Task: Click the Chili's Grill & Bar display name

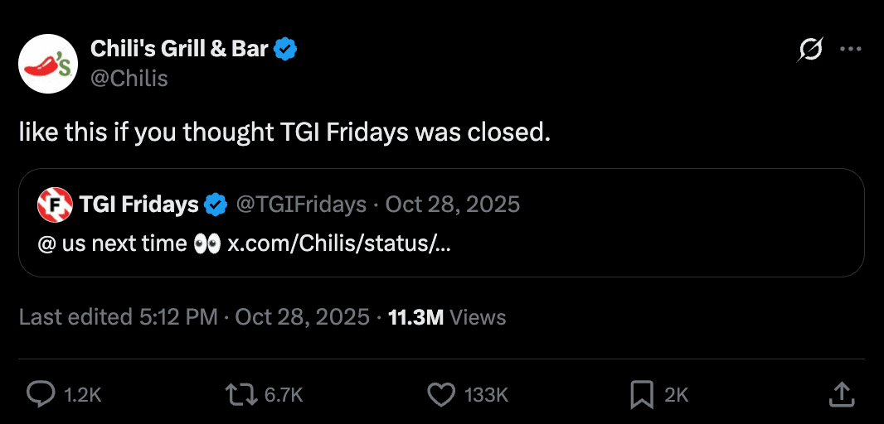Action: (x=178, y=50)
